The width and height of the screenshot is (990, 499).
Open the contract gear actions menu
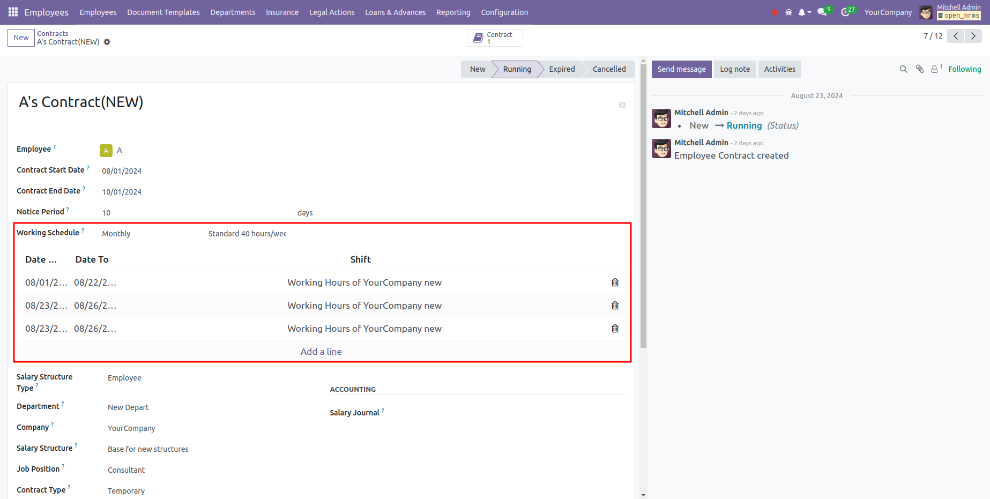107,42
